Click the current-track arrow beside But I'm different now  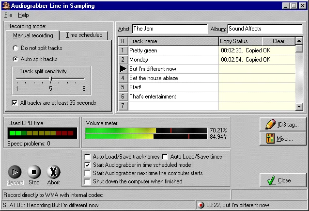[x=123, y=69]
